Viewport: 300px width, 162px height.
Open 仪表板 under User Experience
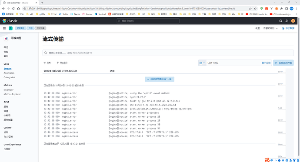pyautogui.click(x=7, y=149)
